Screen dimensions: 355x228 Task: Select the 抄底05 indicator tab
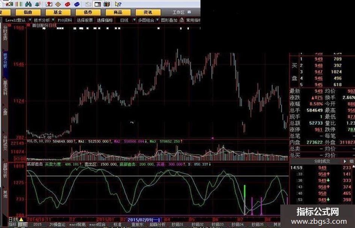[x=258, y=224]
